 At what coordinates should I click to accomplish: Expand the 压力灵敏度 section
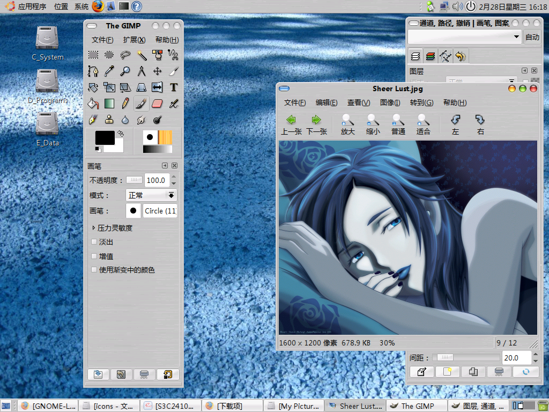pos(93,227)
